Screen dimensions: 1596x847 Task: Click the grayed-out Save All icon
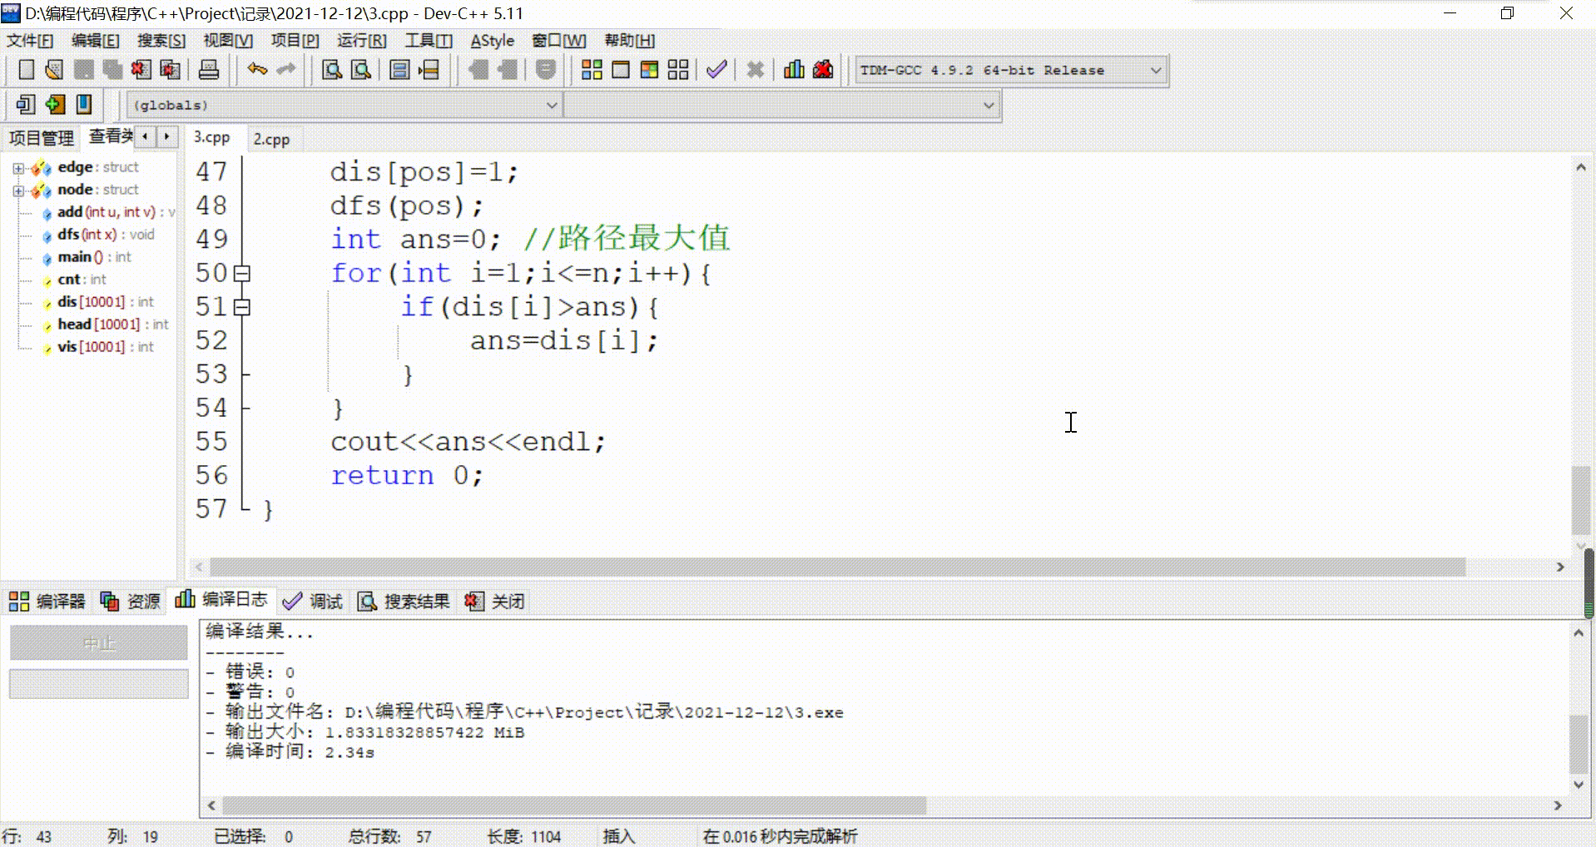click(x=112, y=70)
